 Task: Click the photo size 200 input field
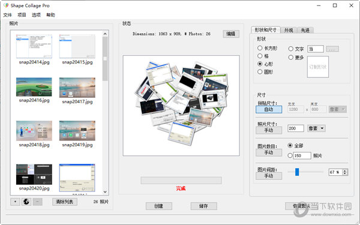(x=296, y=128)
